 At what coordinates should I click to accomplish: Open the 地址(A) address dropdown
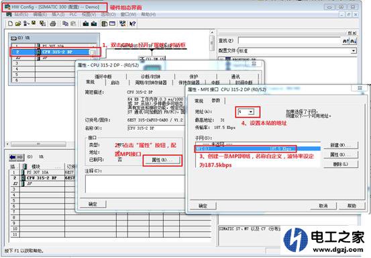pos(251,112)
